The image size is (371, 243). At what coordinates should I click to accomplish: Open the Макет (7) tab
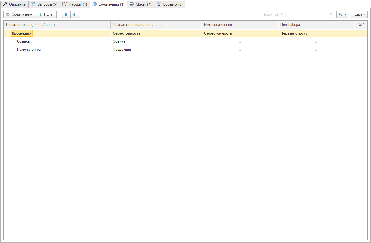[x=141, y=4]
